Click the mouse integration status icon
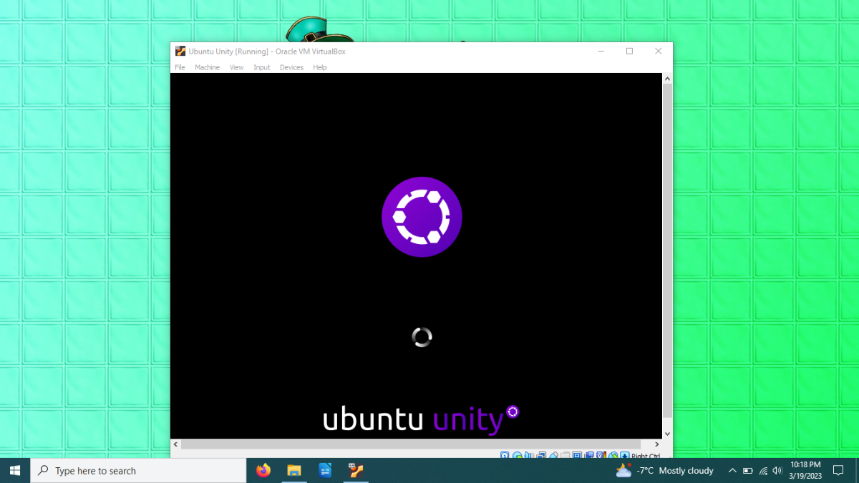This screenshot has height=483, width=859. coord(613,455)
